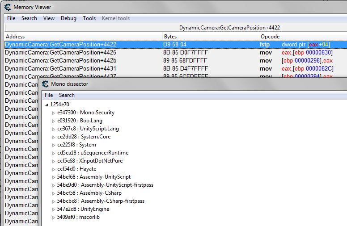347x226 pixels.
Task: Open the Debug menu
Action: 68,18
